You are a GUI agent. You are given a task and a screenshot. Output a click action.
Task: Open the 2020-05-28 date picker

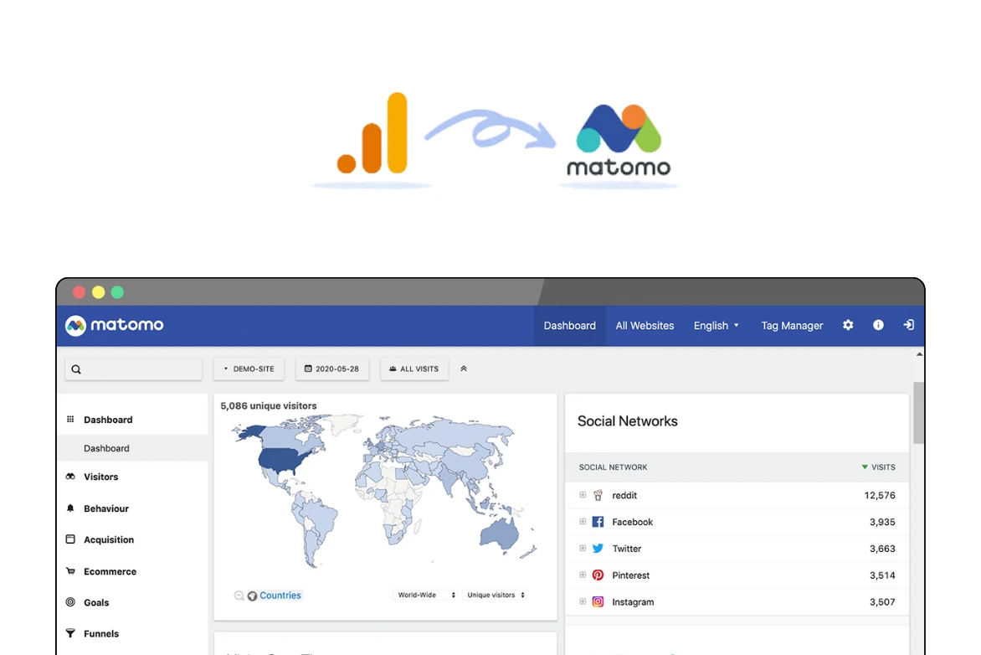coord(332,368)
